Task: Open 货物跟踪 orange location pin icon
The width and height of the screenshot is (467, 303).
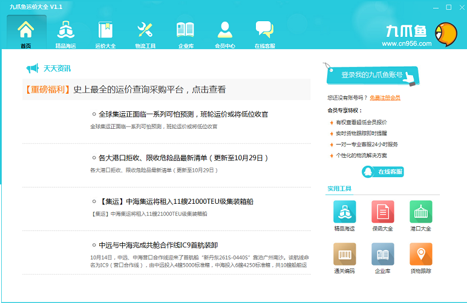Action: click(x=421, y=254)
